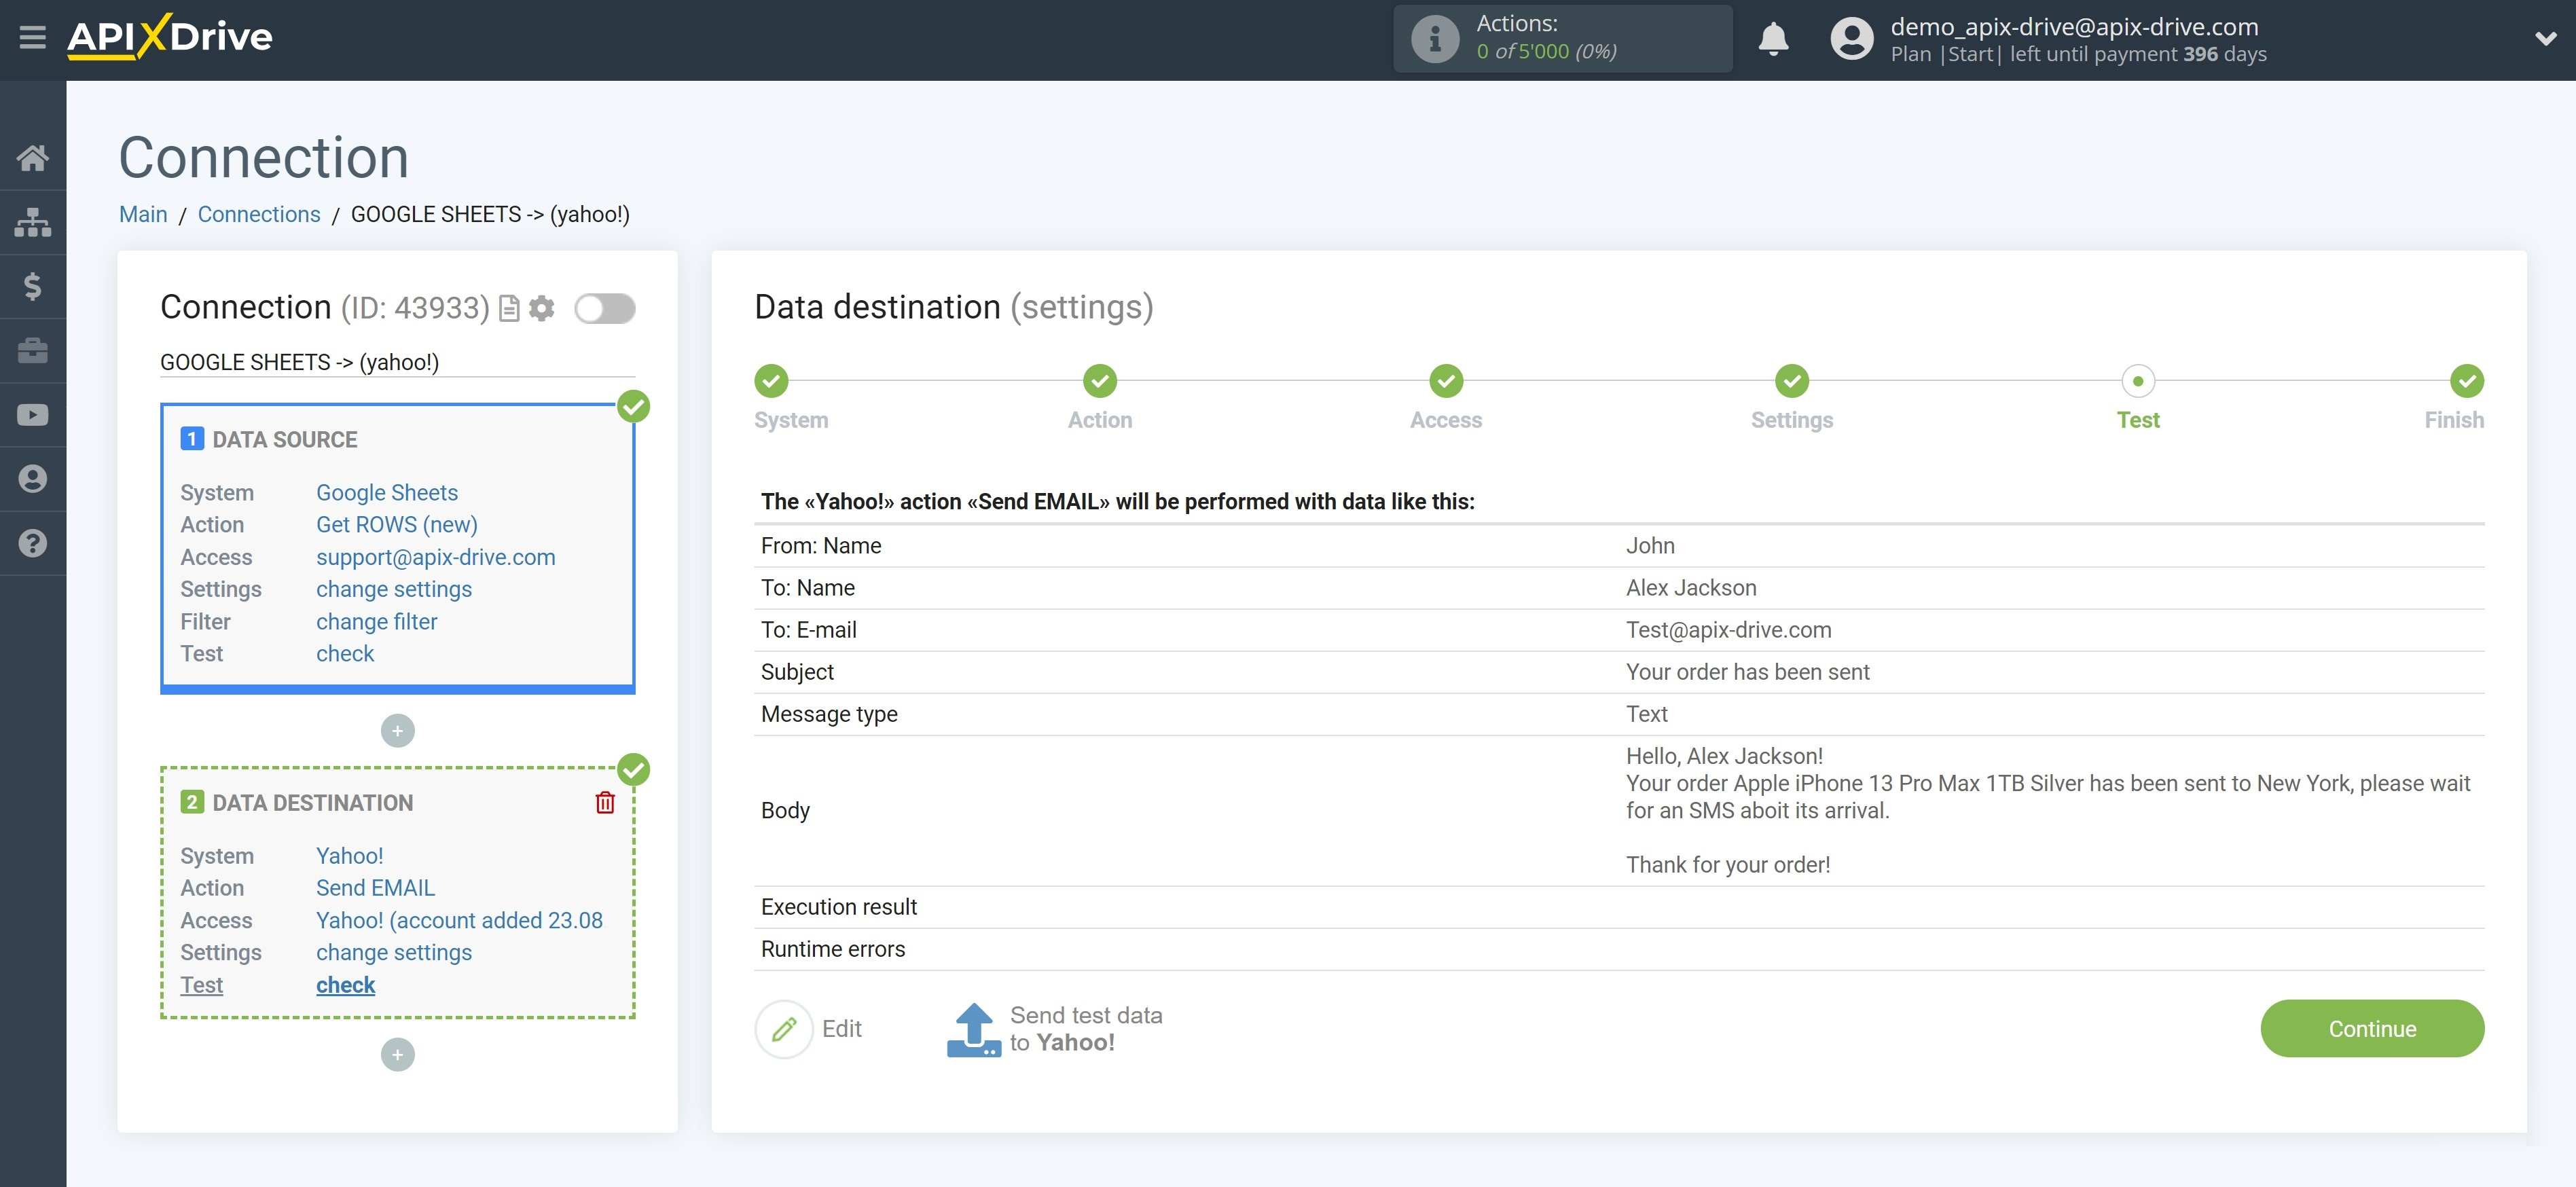Open the Yahoo! account access link
The width and height of the screenshot is (2576, 1187).
(x=460, y=920)
